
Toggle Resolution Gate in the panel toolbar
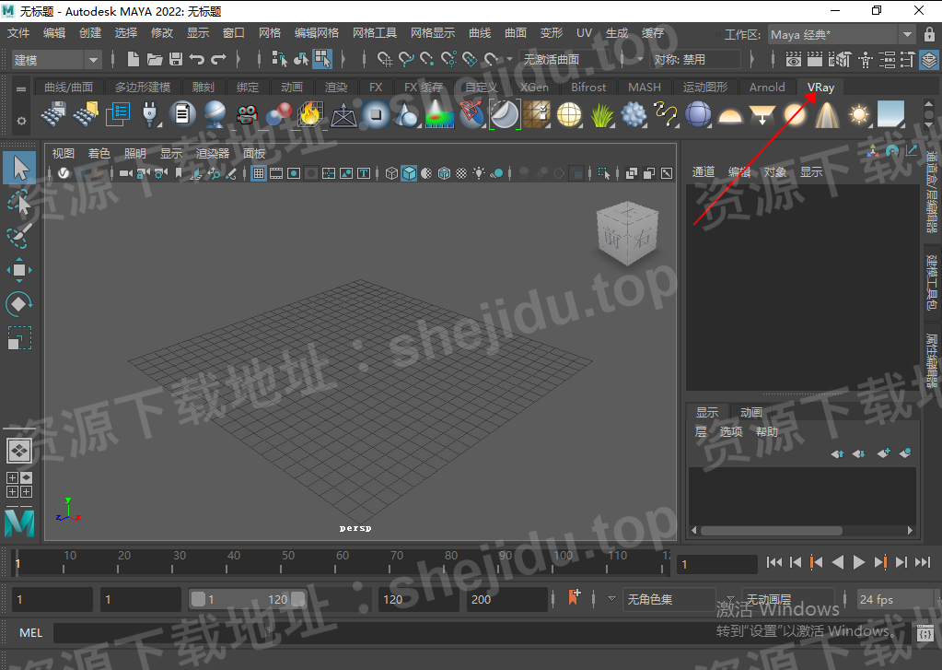pyautogui.click(x=294, y=173)
